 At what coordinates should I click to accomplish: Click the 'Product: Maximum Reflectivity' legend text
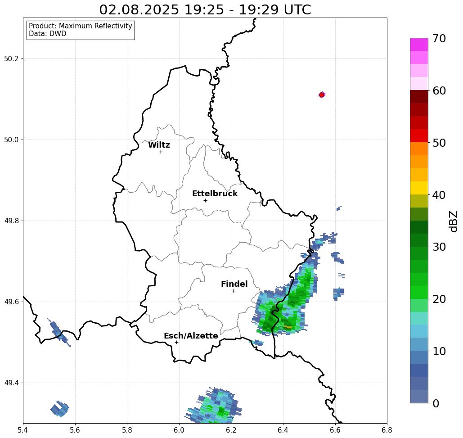tap(80, 26)
